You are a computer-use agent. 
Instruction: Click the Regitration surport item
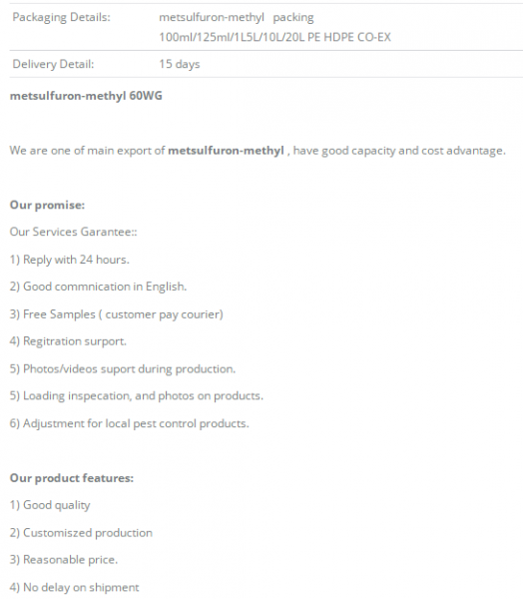(68, 341)
